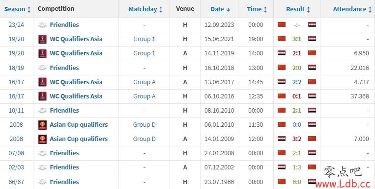The image size is (375, 189).
Task: Click the Syria flag in the 14.11.2019 row
Action: tap(282, 53)
